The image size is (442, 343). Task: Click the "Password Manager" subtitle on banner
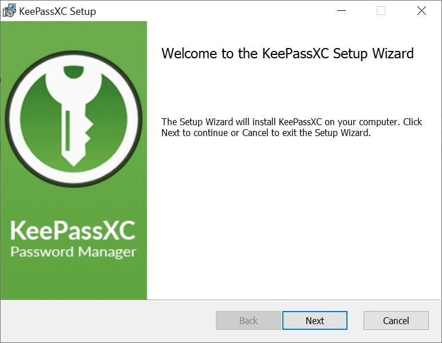pyautogui.click(x=73, y=252)
